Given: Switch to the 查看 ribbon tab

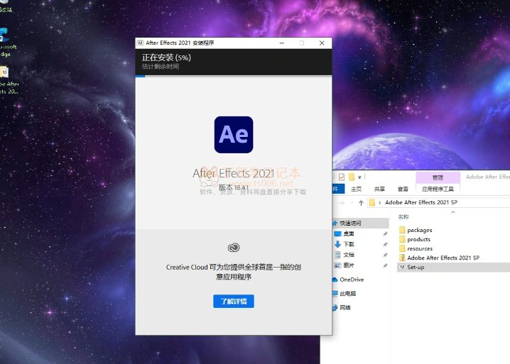Looking at the screenshot, I should click(x=403, y=189).
